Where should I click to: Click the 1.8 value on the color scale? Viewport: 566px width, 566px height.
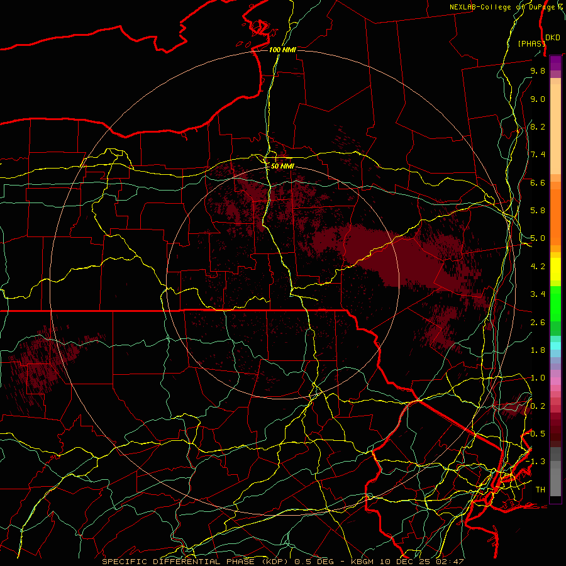click(x=538, y=350)
